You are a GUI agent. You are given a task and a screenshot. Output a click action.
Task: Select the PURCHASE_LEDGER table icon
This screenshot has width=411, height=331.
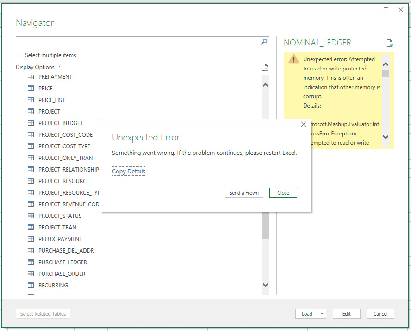(x=31, y=262)
